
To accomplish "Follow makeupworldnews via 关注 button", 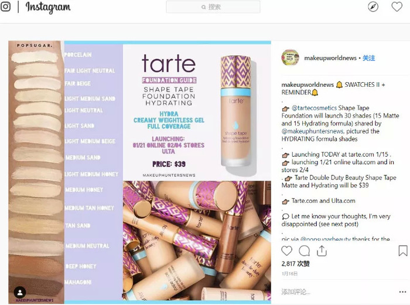I will click(x=368, y=58).
